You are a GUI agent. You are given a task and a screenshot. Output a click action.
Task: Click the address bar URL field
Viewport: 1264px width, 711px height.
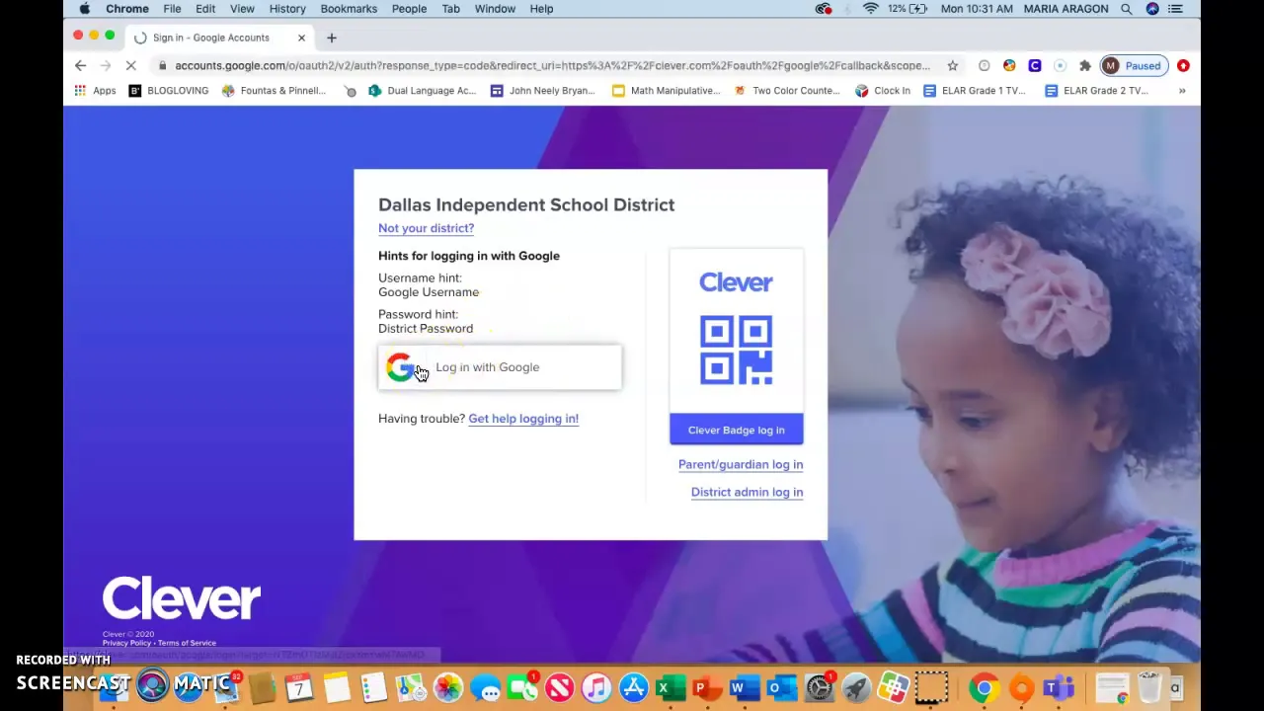[x=552, y=65]
